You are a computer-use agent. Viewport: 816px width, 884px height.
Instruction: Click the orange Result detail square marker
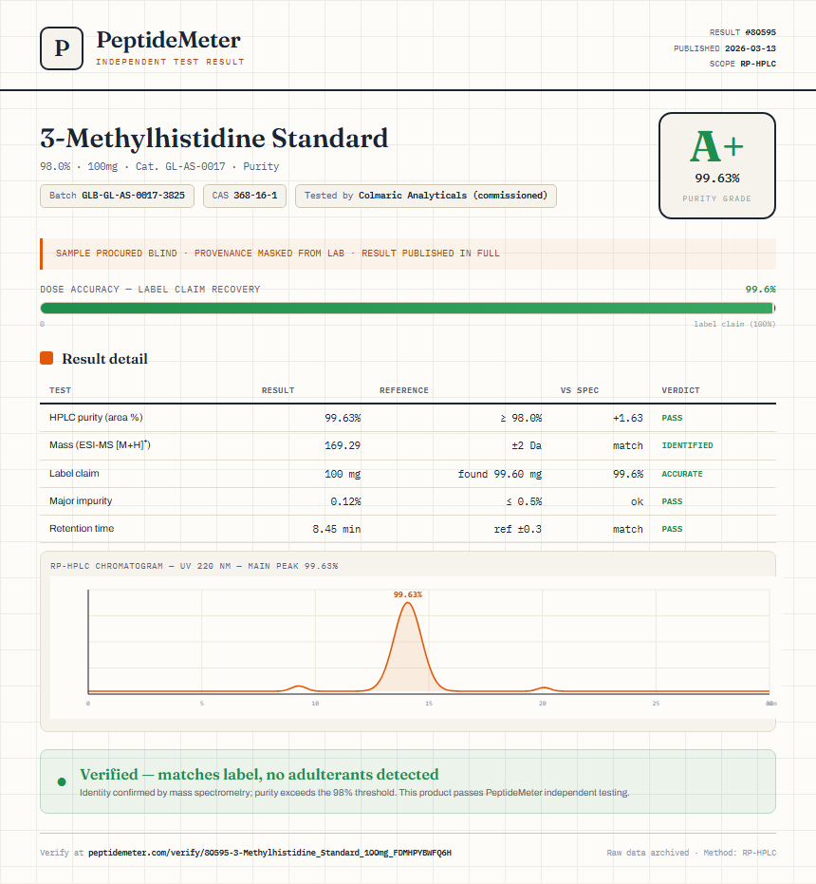(46, 358)
